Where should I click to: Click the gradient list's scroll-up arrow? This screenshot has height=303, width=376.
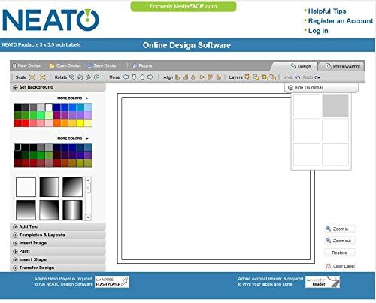88,180
